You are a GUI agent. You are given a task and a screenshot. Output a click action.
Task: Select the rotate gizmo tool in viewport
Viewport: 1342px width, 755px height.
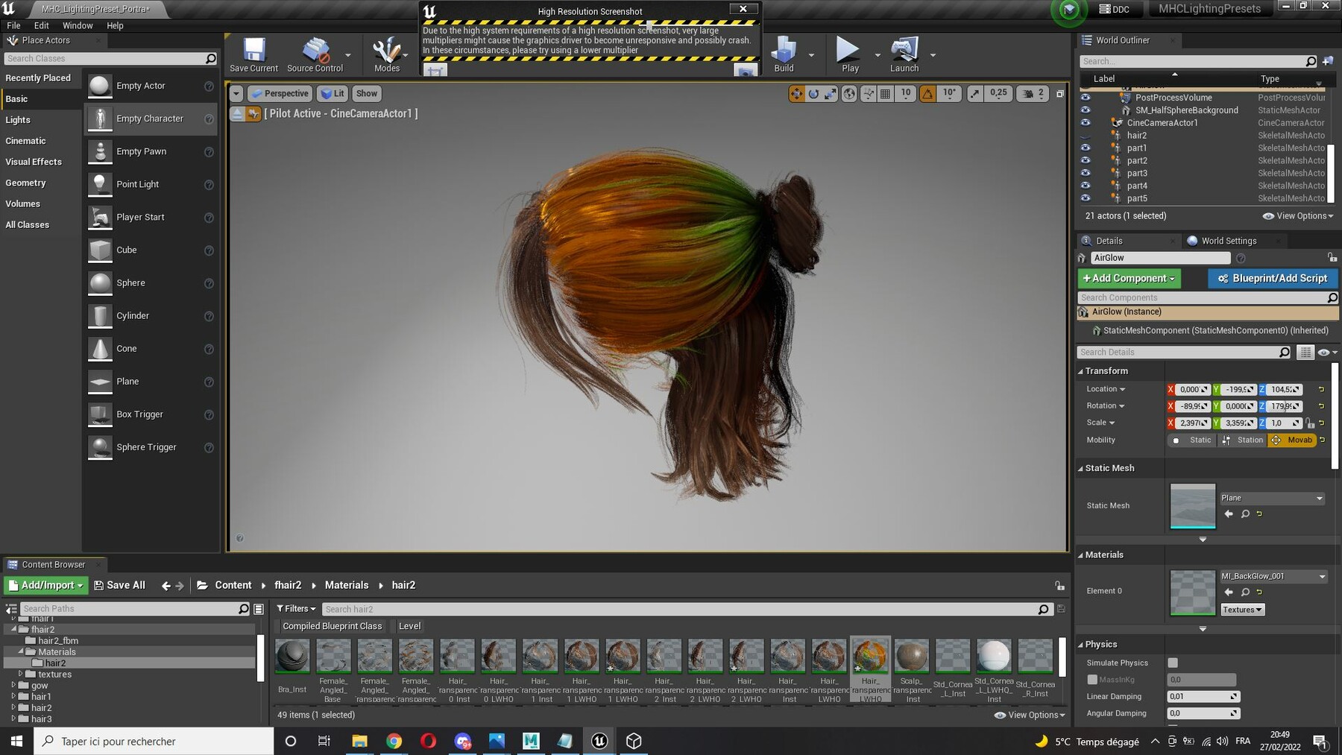pos(813,93)
